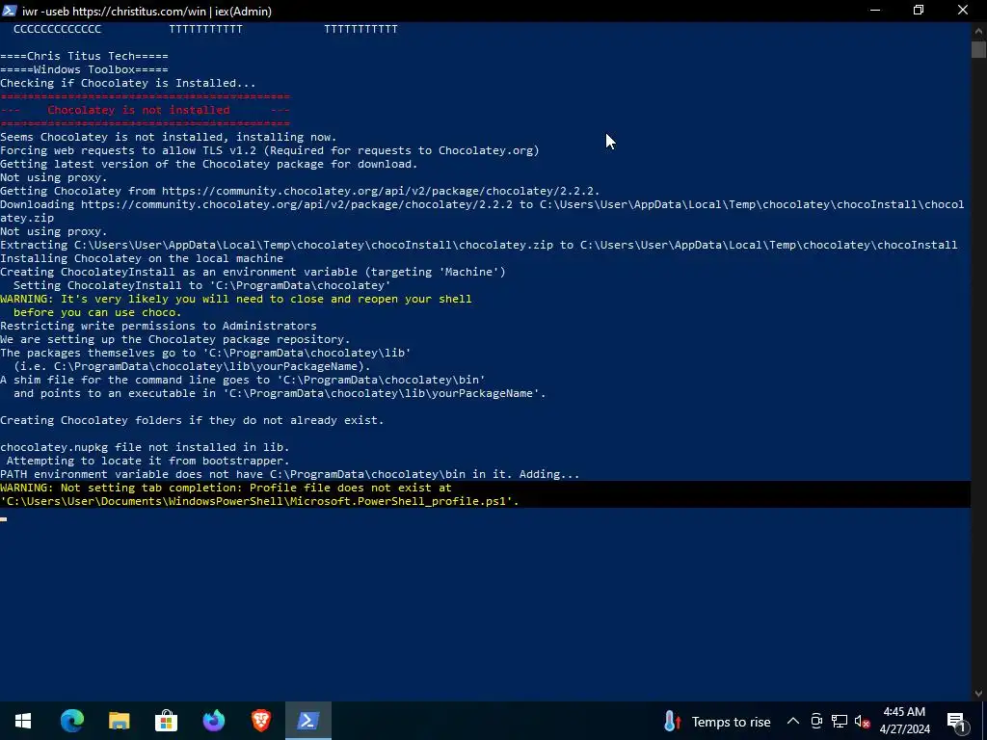Click the 'Getting Chocolatey from https://community.chocolatey.org' line
The height and width of the screenshot is (740, 987).
[x=301, y=191]
